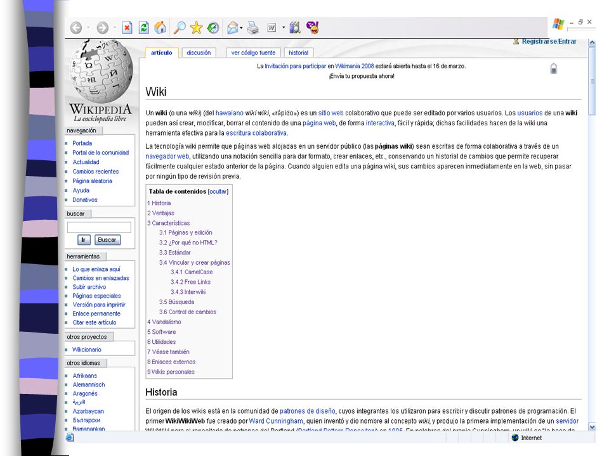Switch to the artículo tab

tap(162, 53)
